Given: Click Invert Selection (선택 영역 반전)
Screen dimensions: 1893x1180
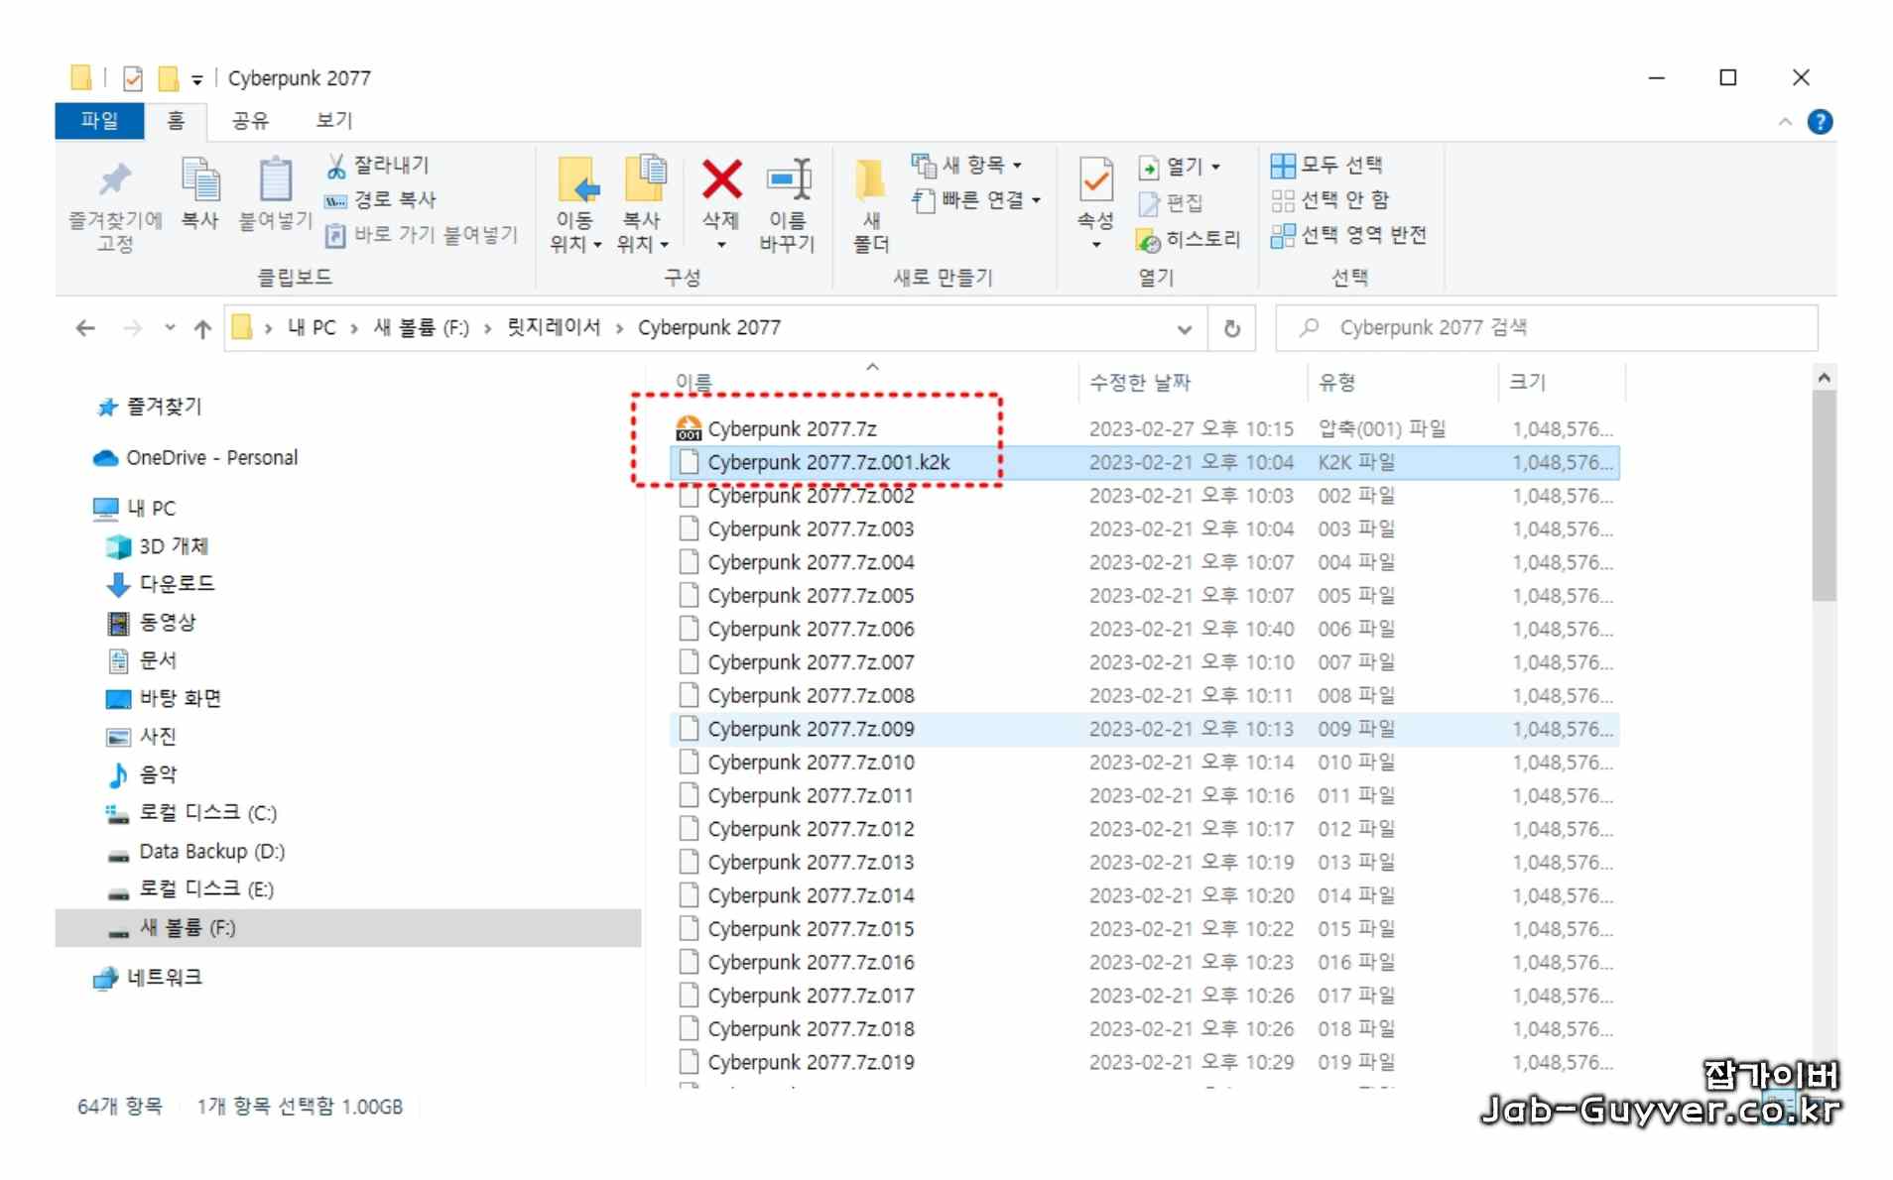Looking at the screenshot, I should click(x=1348, y=235).
